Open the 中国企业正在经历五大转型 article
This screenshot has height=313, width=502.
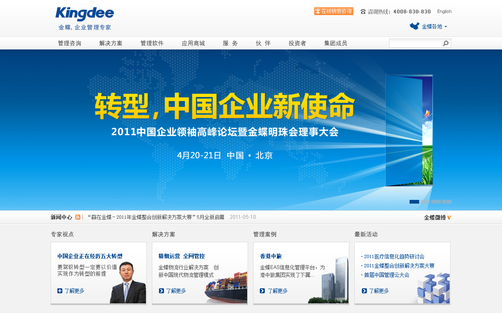click(90, 256)
